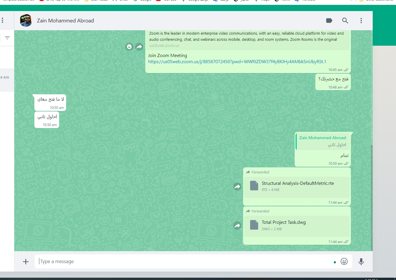Open the chat header three-dot menu
The width and height of the screenshot is (396, 280).
click(361, 20)
